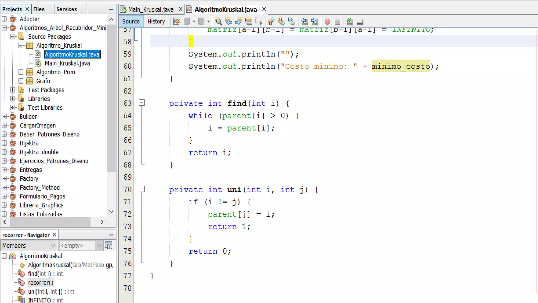The image size is (538, 303).
Task: Click Shift Line Left icon
Action: 304,21
